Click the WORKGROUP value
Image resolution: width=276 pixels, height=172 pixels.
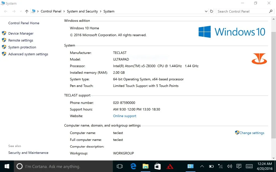click(x=123, y=153)
